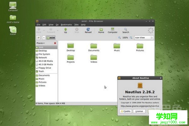Select the Music bookmark in sidebar

click(x=46, y=79)
